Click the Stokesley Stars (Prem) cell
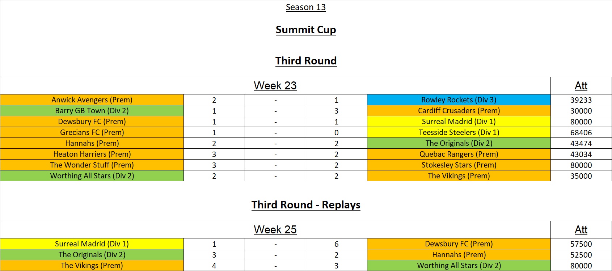The width and height of the screenshot is (612, 271). tap(459, 165)
